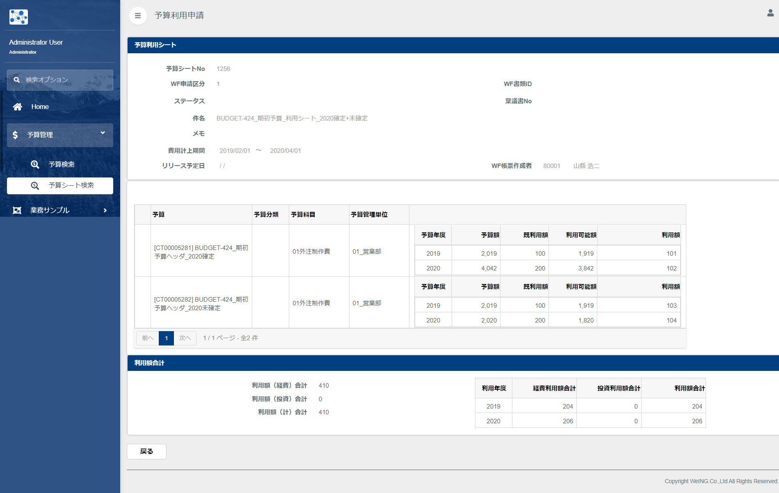Select page 1 in pagination
779x493 pixels.
[x=166, y=338]
